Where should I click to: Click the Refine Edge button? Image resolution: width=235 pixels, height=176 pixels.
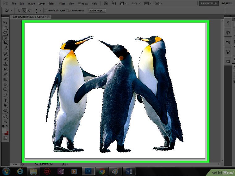pyautogui.click(x=97, y=10)
